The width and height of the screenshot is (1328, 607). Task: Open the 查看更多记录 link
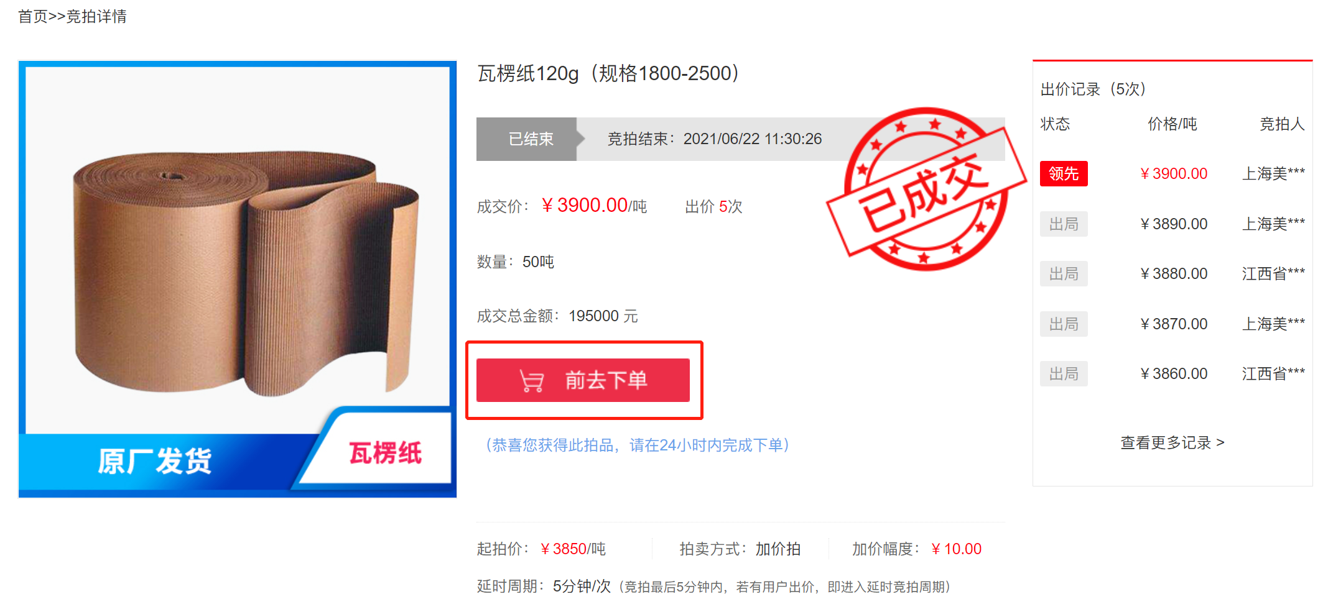[1172, 442]
